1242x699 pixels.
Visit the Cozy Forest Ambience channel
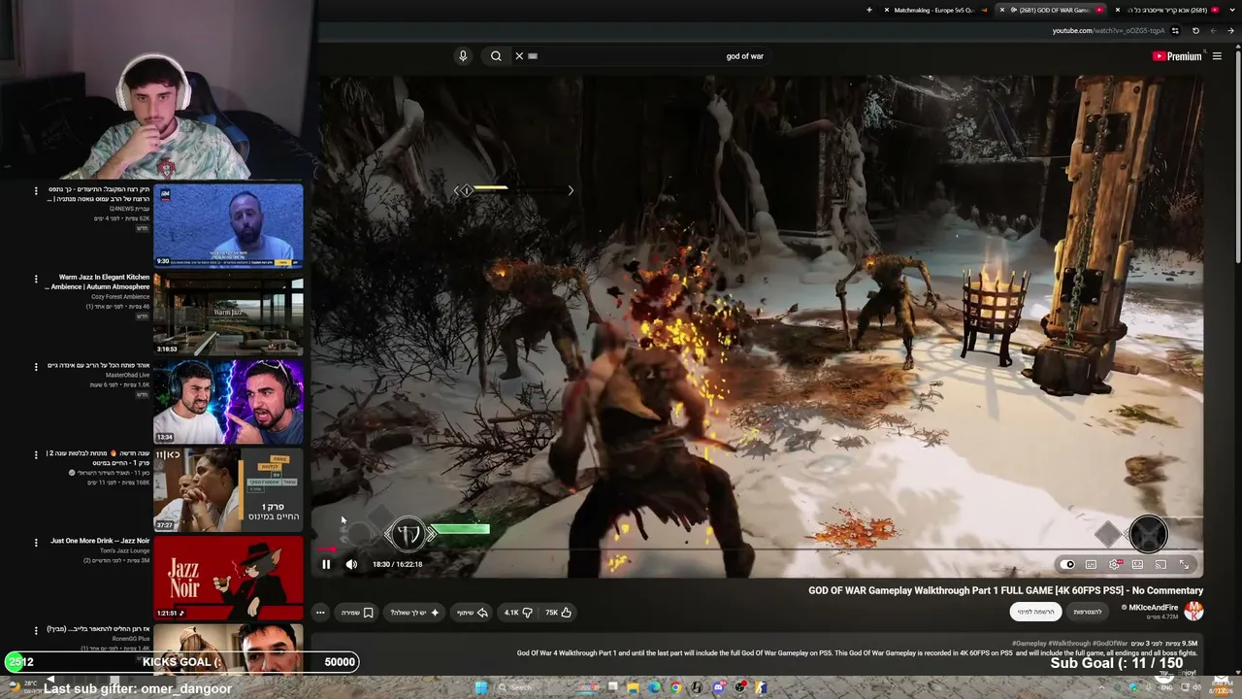[119, 297]
